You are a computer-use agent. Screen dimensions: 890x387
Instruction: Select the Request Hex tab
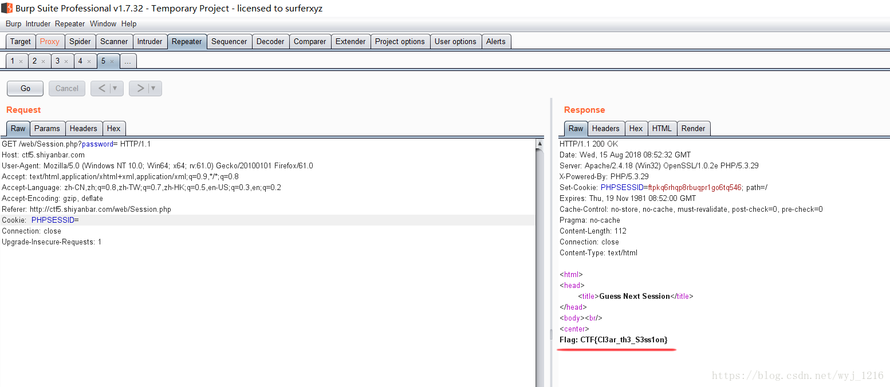[113, 128]
